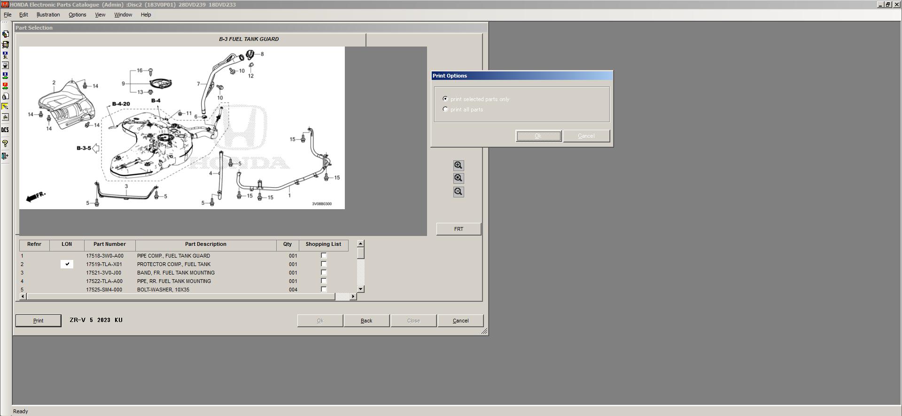Tick shopping list checkbox for PIPE COMP., FUEL TANK GUARD

324,256
